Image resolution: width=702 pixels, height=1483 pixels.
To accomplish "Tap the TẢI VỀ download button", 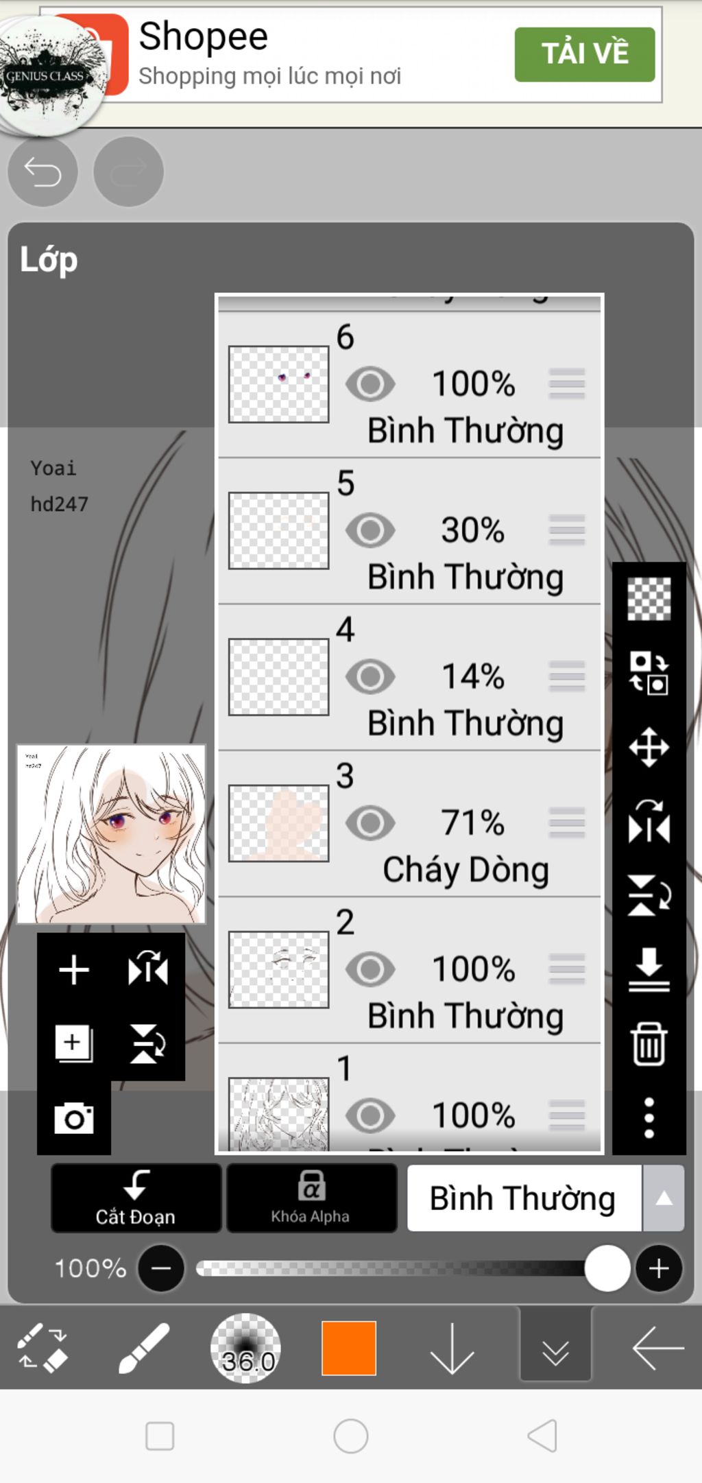I will point(584,54).
